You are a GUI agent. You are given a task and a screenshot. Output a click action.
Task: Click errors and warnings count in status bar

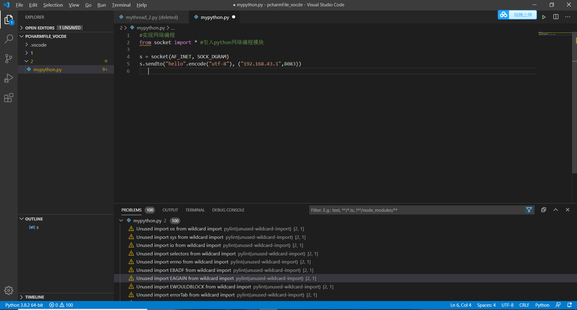(x=61, y=305)
